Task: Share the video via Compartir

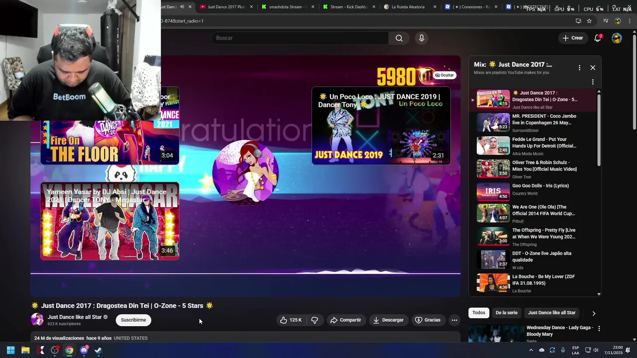Action: point(345,320)
